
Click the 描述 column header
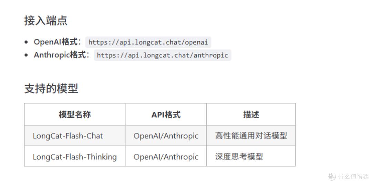251,114
